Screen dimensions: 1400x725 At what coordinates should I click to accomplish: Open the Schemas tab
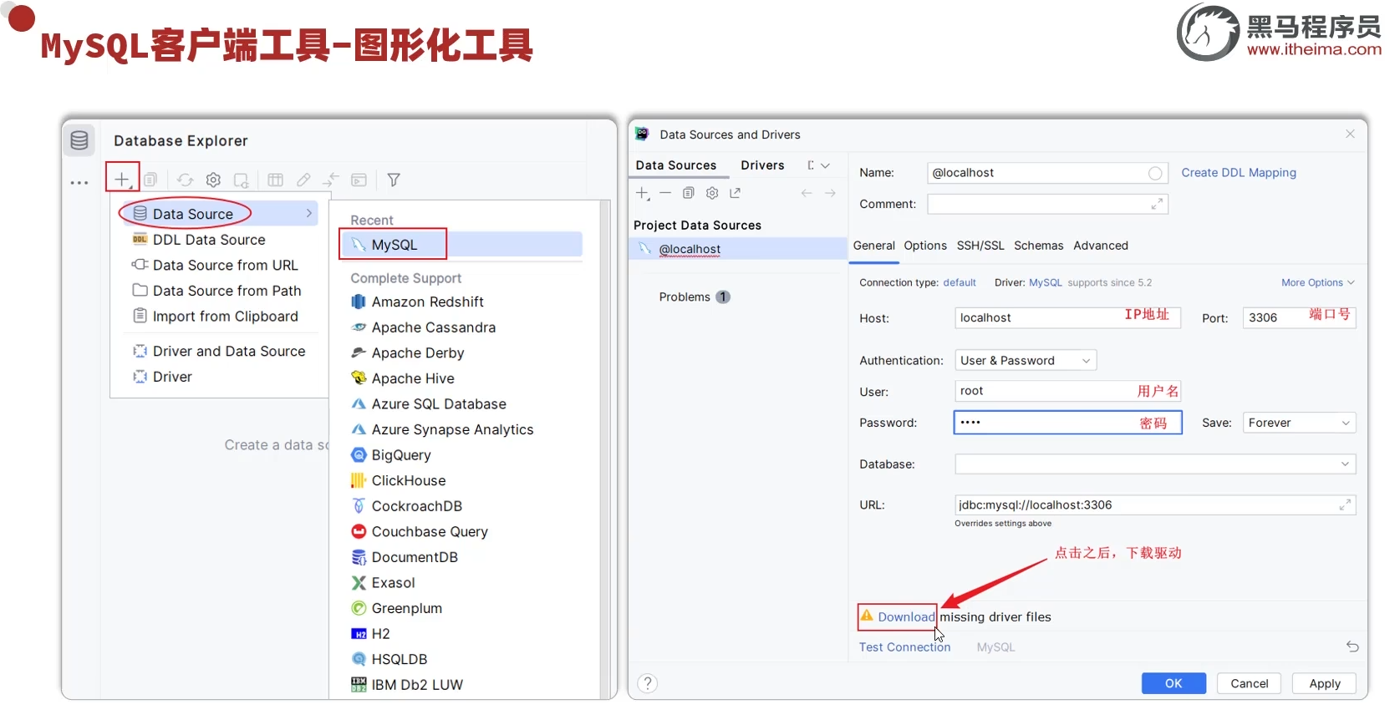1039,246
